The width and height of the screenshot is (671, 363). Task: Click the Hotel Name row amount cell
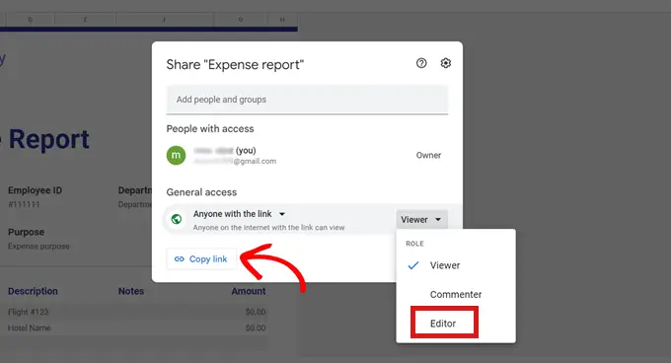pyautogui.click(x=256, y=327)
